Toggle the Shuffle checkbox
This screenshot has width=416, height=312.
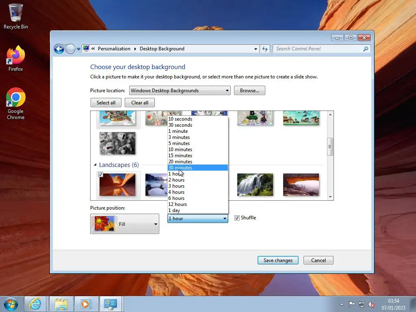pos(237,218)
